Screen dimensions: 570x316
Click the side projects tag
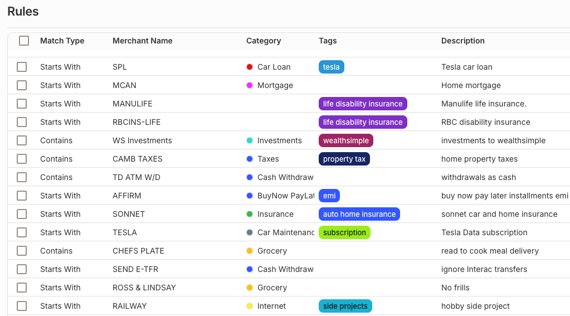[345, 306]
